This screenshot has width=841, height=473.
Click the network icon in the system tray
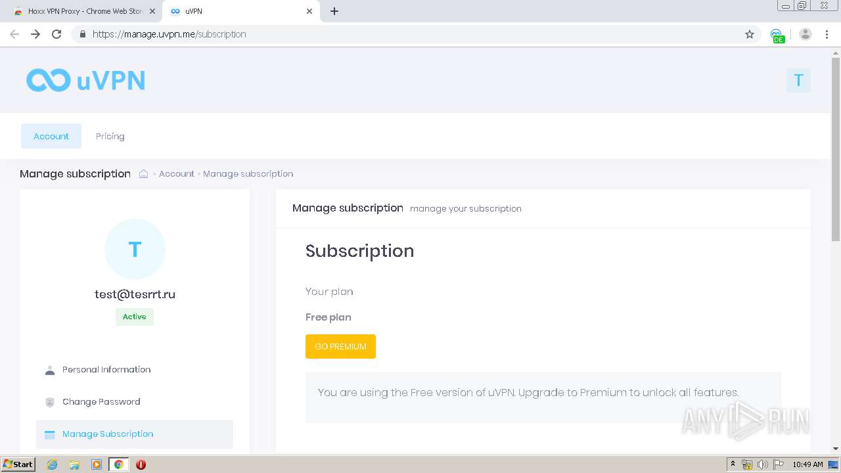(747, 464)
